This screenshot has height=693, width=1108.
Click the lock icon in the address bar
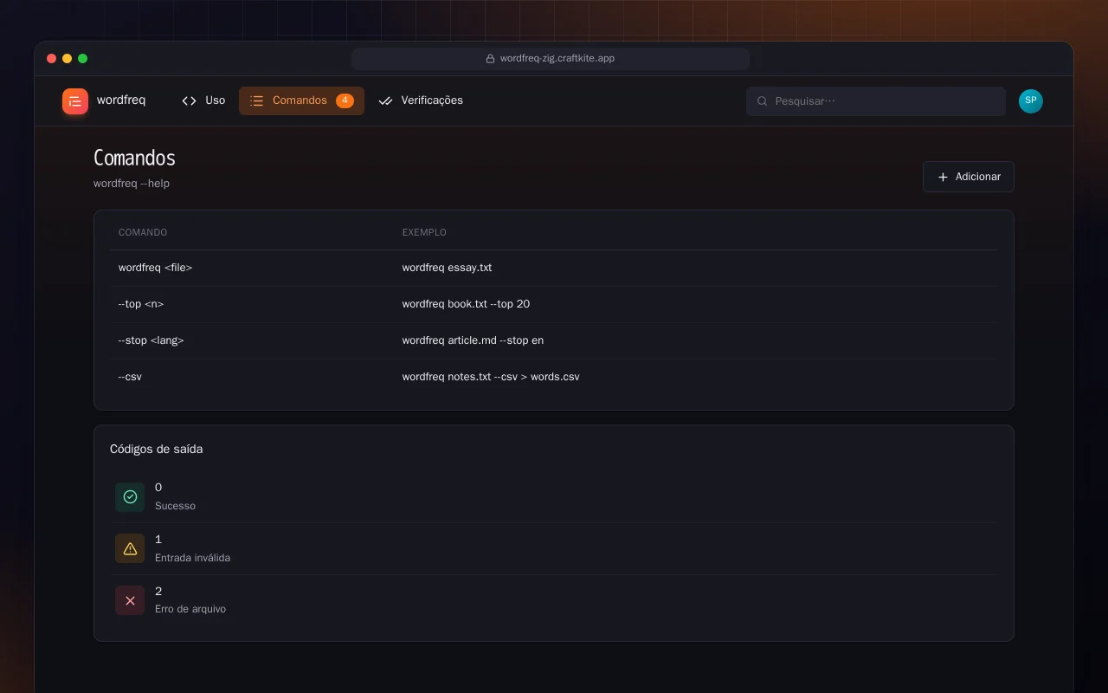[490, 59]
